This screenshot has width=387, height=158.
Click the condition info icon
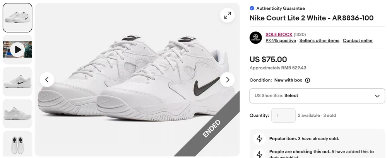tap(308, 80)
